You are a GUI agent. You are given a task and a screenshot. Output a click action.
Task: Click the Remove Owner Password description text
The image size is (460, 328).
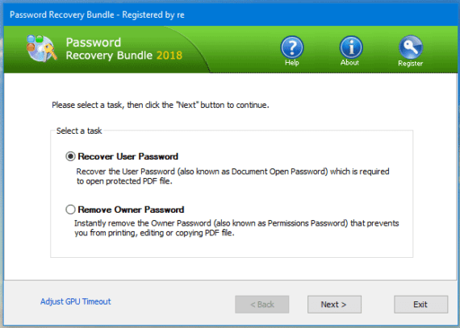coord(236,228)
